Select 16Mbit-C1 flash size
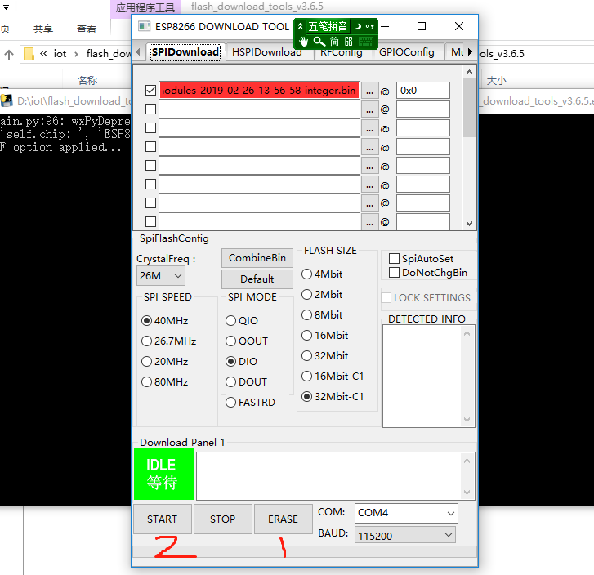Viewport: 594px width, 575px height. click(x=307, y=377)
